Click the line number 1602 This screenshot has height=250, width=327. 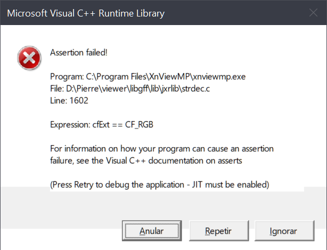[79, 101]
